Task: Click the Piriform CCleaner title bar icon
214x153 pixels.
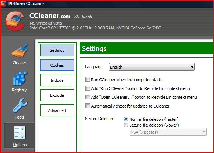Action: (x=3, y=4)
